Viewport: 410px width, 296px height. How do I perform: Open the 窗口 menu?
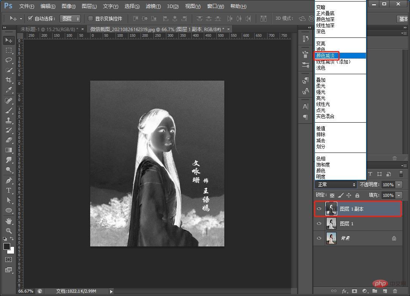[216, 6]
